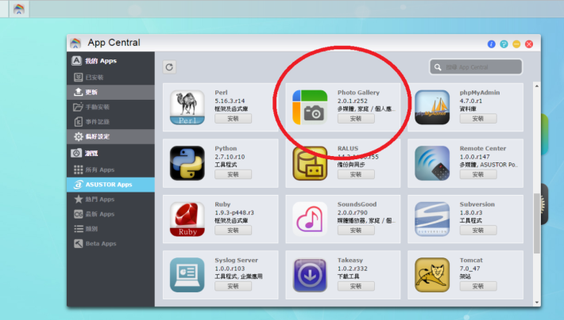Open the teal help icon in title bar
Screen dimensions: 564x320
click(504, 44)
